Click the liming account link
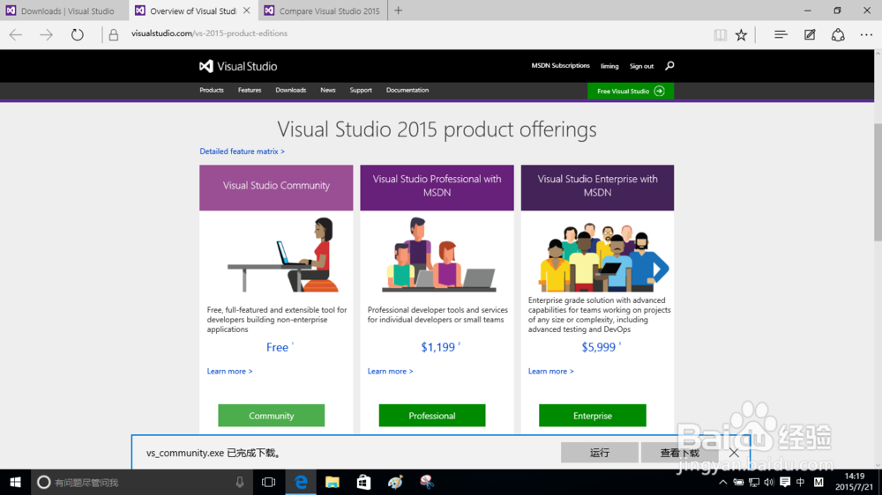882x495 pixels. [x=609, y=66]
